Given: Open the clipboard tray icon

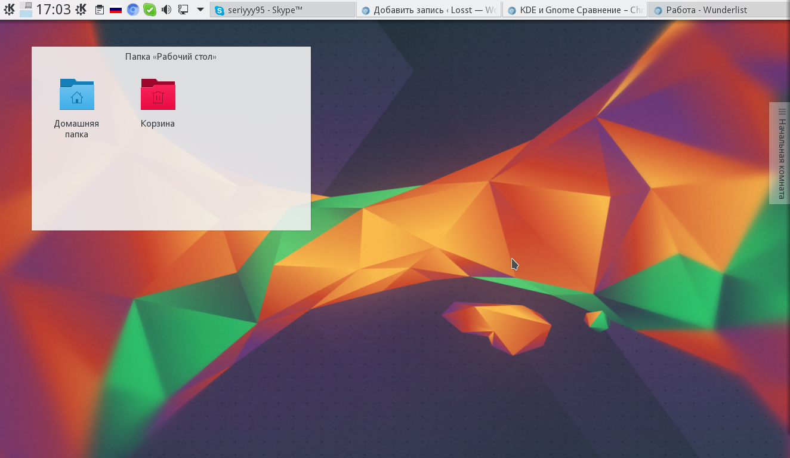Looking at the screenshot, I should (x=100, y=10).
